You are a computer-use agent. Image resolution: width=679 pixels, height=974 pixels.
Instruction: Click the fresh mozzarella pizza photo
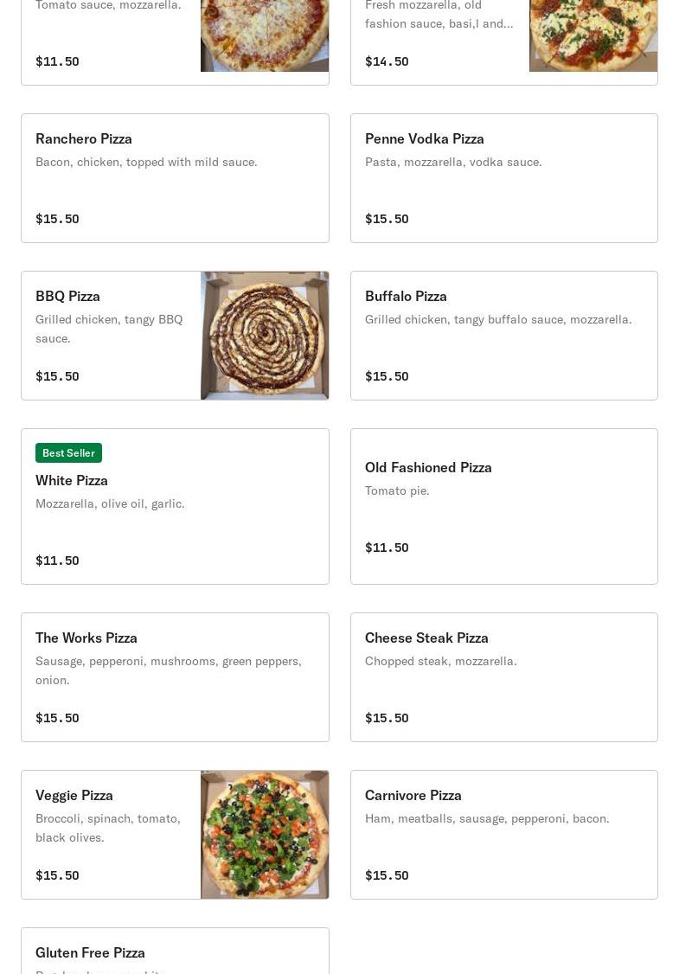(x=593, y=35)
